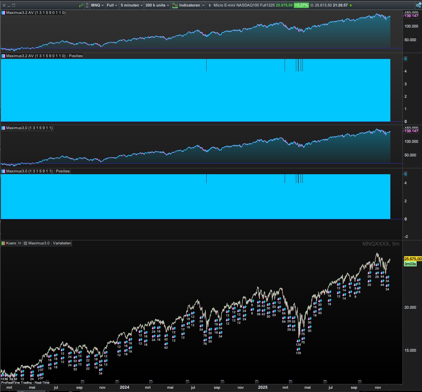Viewport: 422px width, 392px height.
Task: Click the red-green Koers color icon
Action: point(3,243)
